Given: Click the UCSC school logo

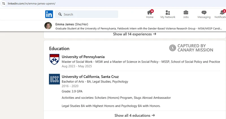Looking at the screenshot, I should point(54,79).
